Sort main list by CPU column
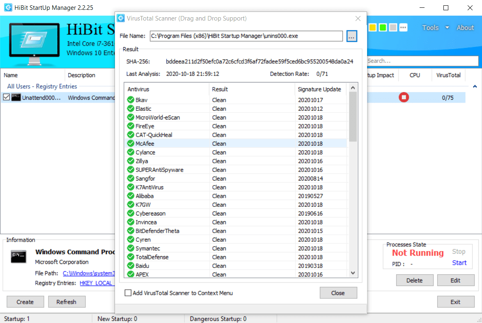The height and width of the screenshot is (323, 482). (x=415, y=75)
